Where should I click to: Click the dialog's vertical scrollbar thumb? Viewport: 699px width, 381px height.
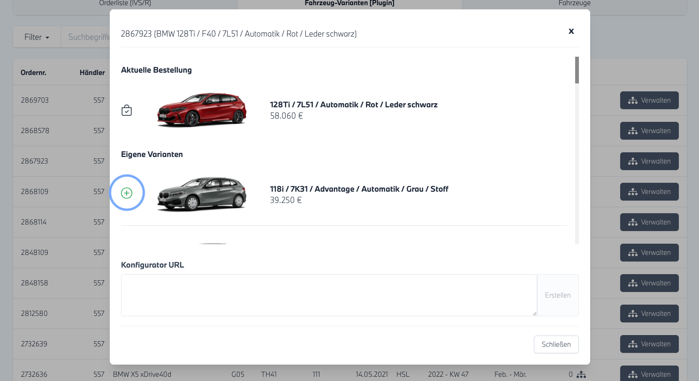coord(577,70)
